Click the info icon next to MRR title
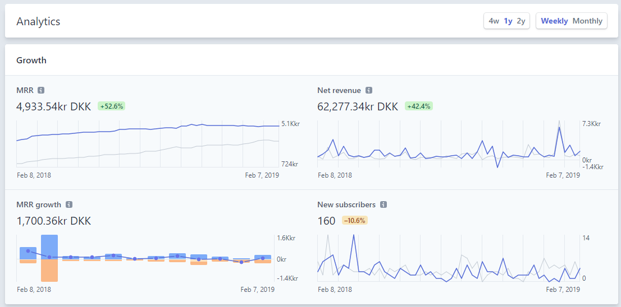 pyautogui.click(x=41, y=90)
